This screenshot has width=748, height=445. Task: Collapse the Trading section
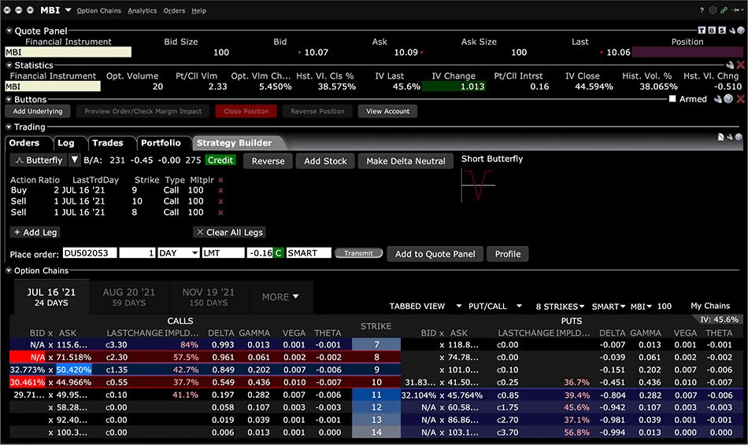pyautogui.click(x=9, y=127)
